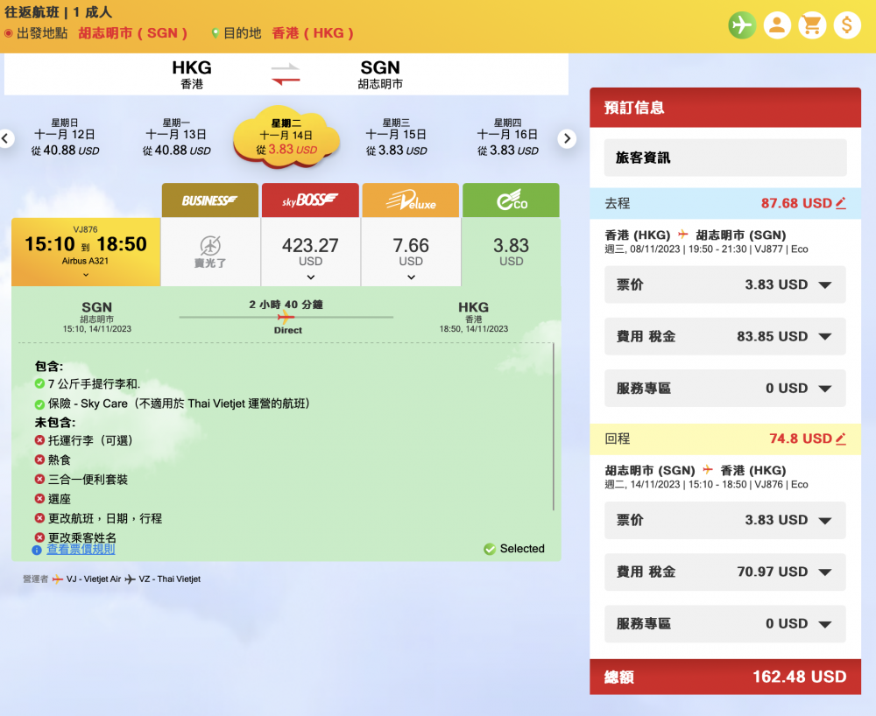Select Sunday 十一月 12日 date tab
The image size is (876, 716).
65,137
